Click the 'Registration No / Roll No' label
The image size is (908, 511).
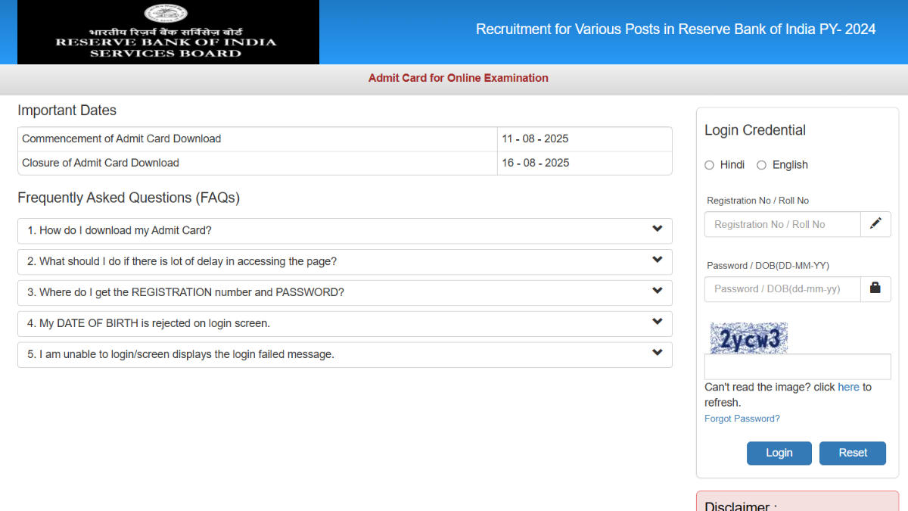(x=757, y=201)
